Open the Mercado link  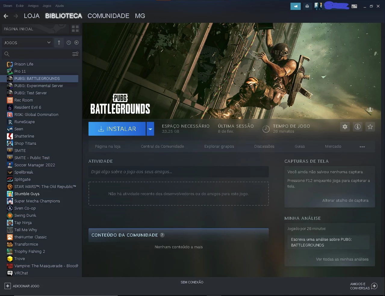tap(333, 146)
